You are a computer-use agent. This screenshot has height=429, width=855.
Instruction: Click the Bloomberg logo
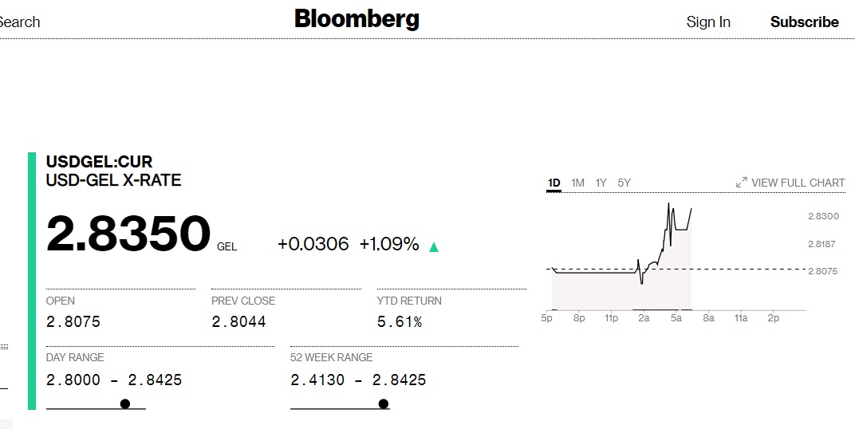[357, 19]
